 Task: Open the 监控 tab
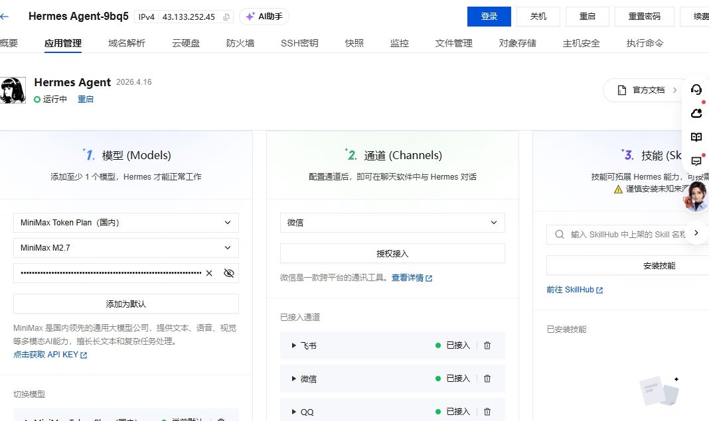pyautogui.click(x=399, y=43)
